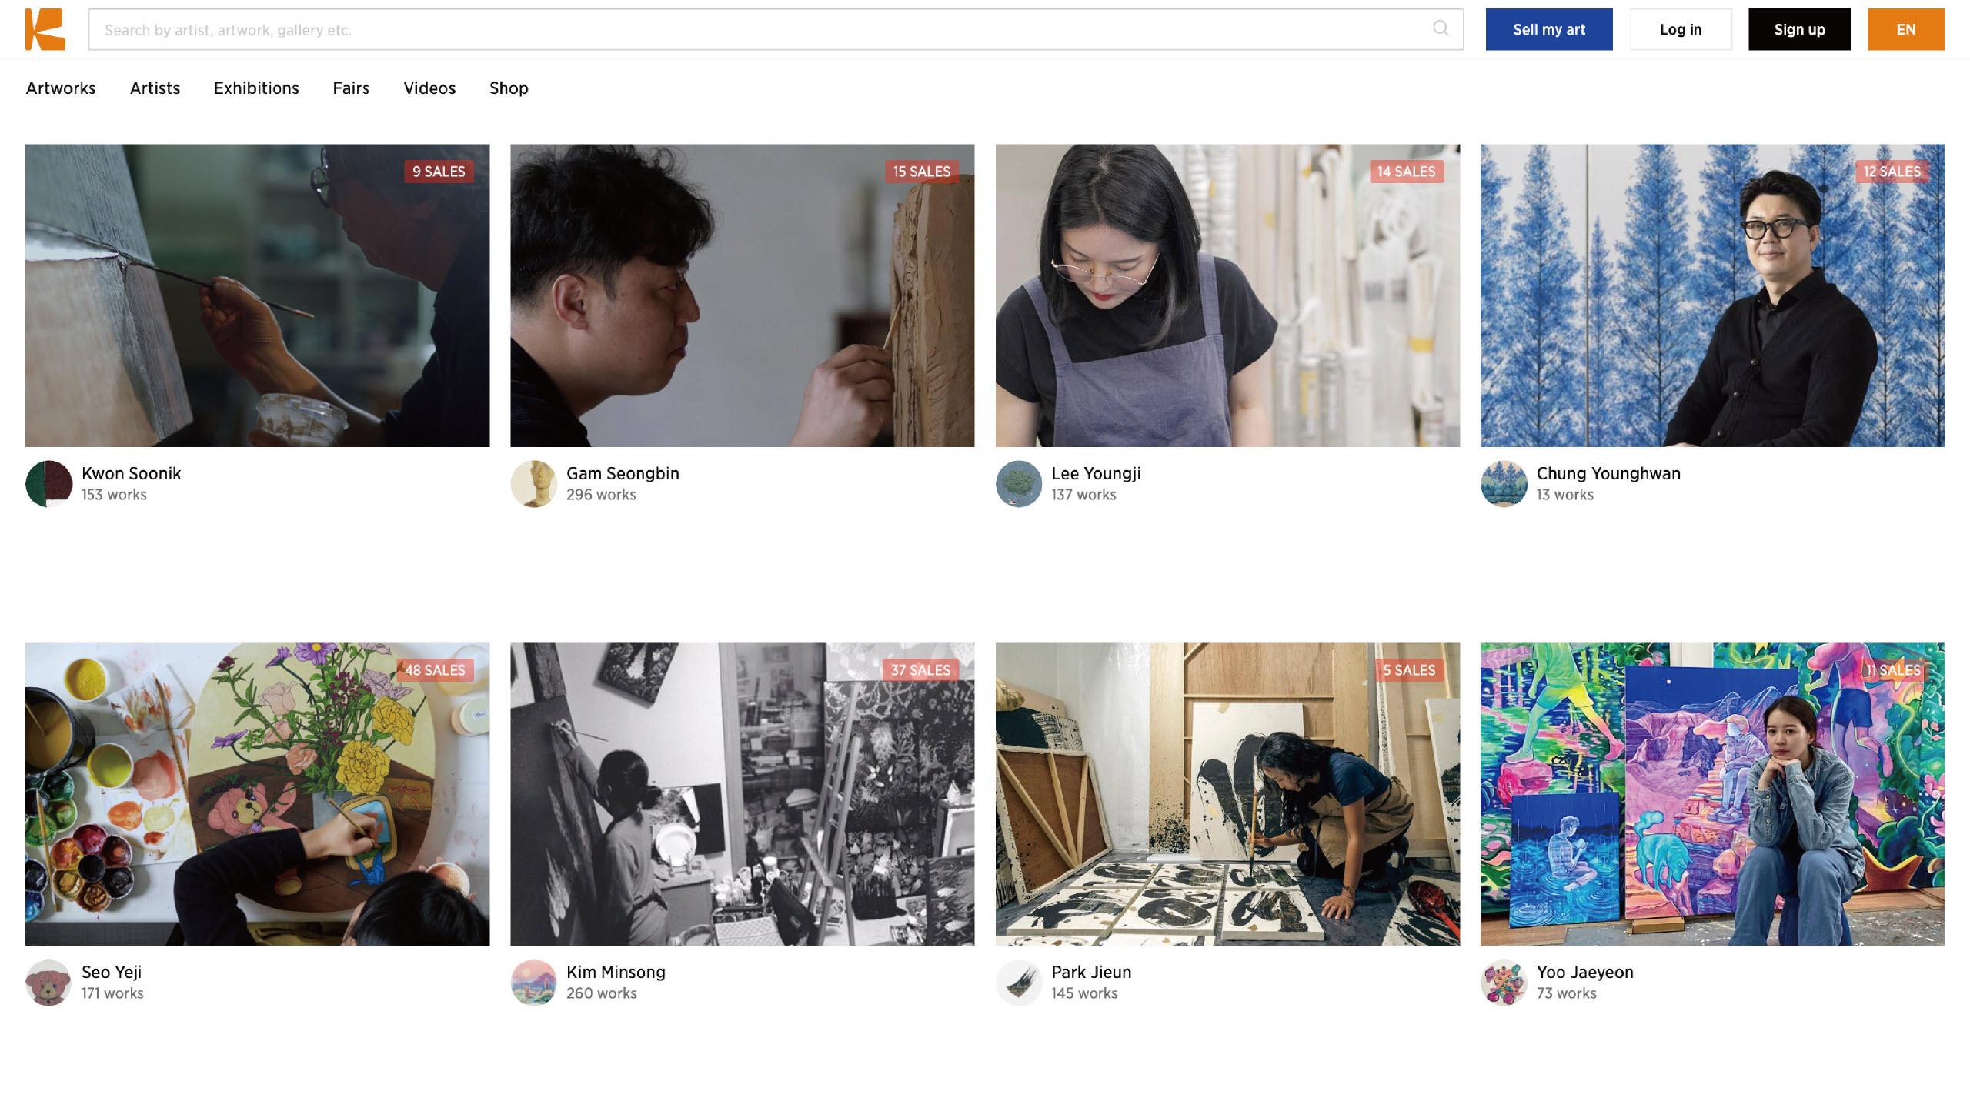1970x1108 pixels.
Task: Open the Park Jieun name link
Action: (x=1091, y=972)
